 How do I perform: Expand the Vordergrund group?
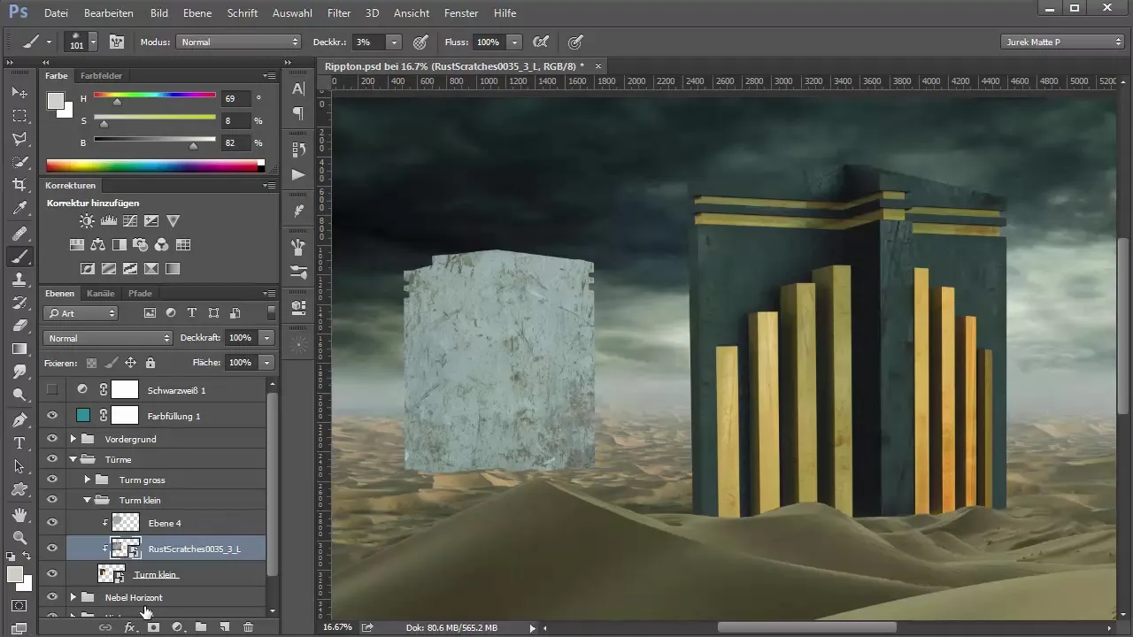pos(73,439)
